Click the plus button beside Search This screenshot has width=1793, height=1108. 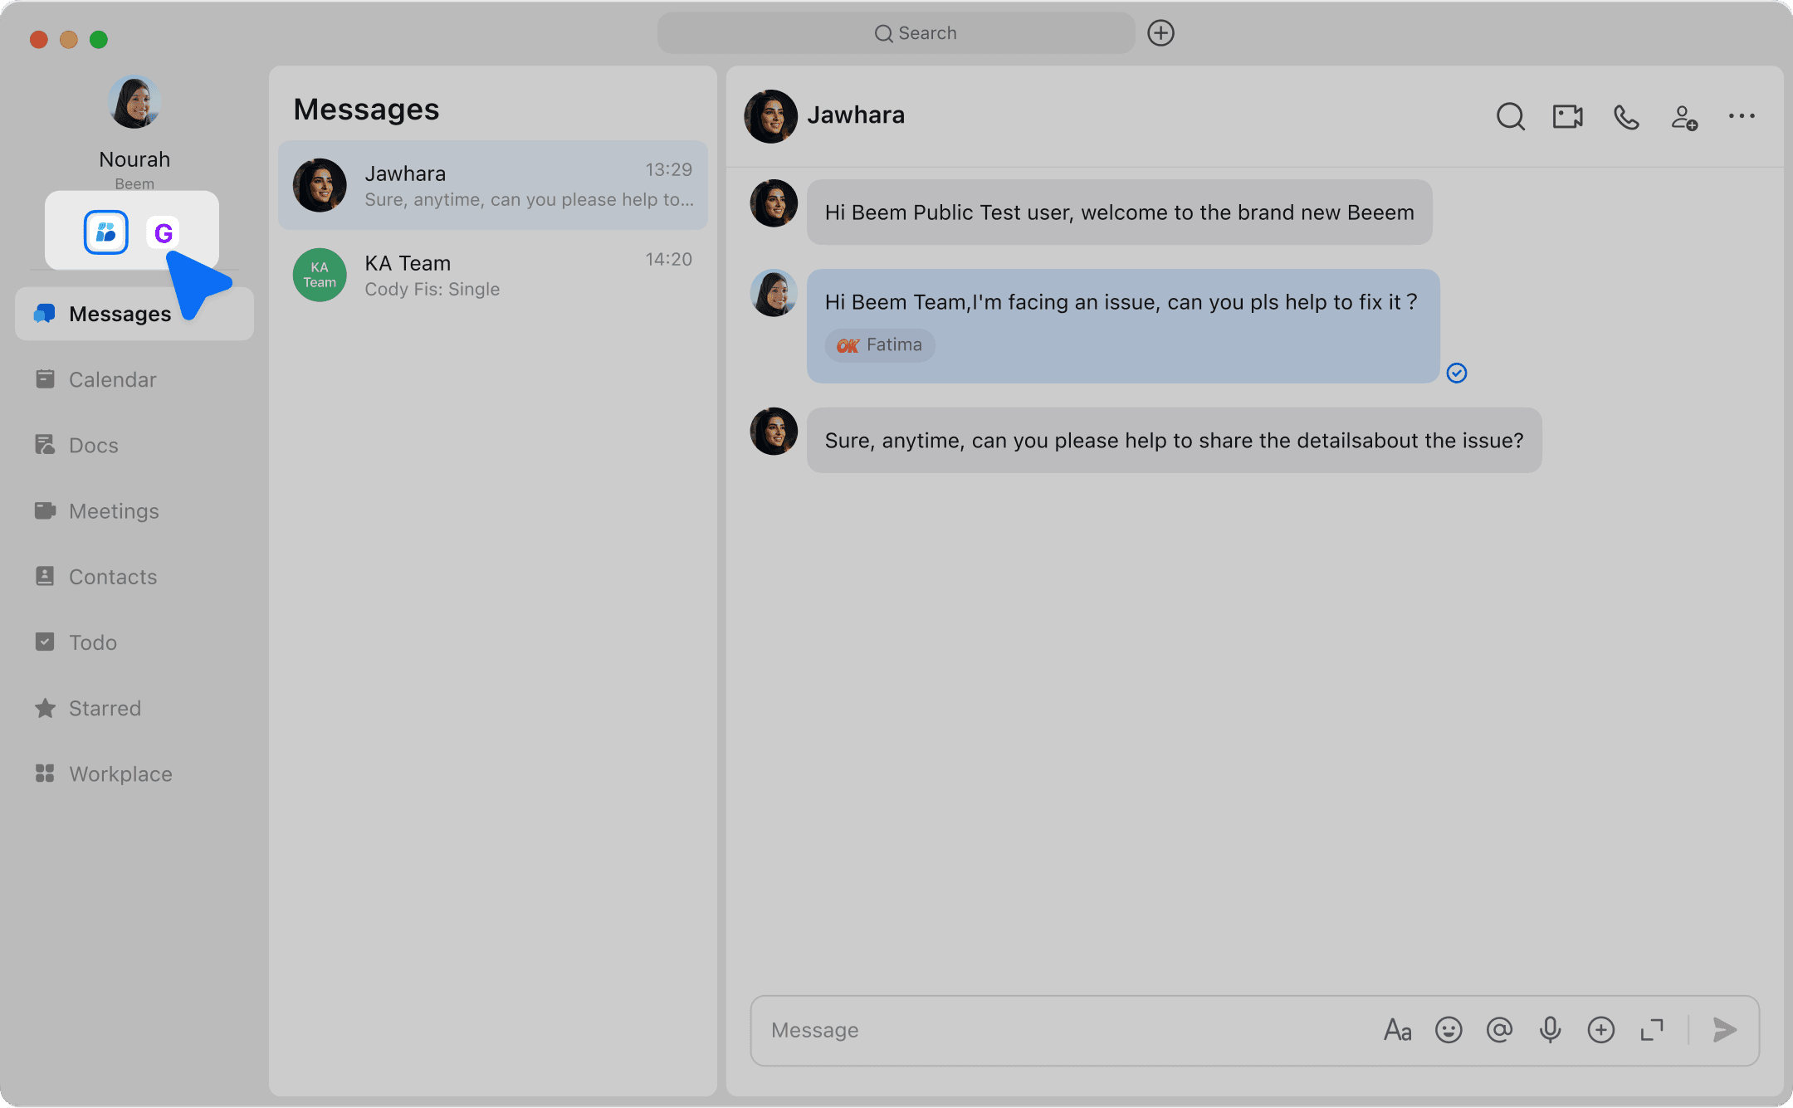click(x=1160, y=33)
